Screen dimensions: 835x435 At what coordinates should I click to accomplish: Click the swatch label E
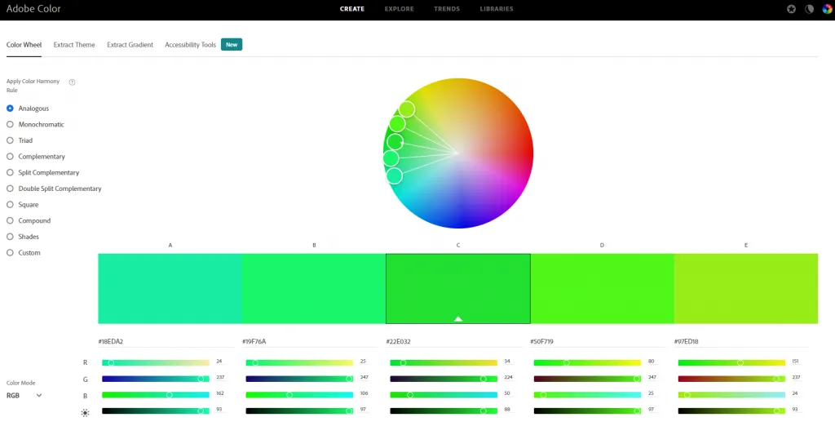coord(746,245)
